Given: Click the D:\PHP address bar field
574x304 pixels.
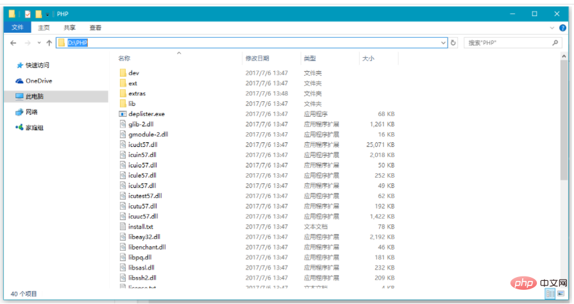Looking at the screenshot, I should coord(252,43).
